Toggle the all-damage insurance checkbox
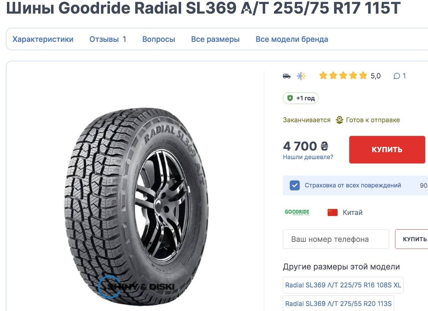428x311 pixels. pos(294,185)
